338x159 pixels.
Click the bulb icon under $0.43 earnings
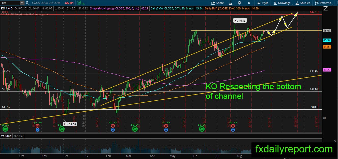click(166, 129)
